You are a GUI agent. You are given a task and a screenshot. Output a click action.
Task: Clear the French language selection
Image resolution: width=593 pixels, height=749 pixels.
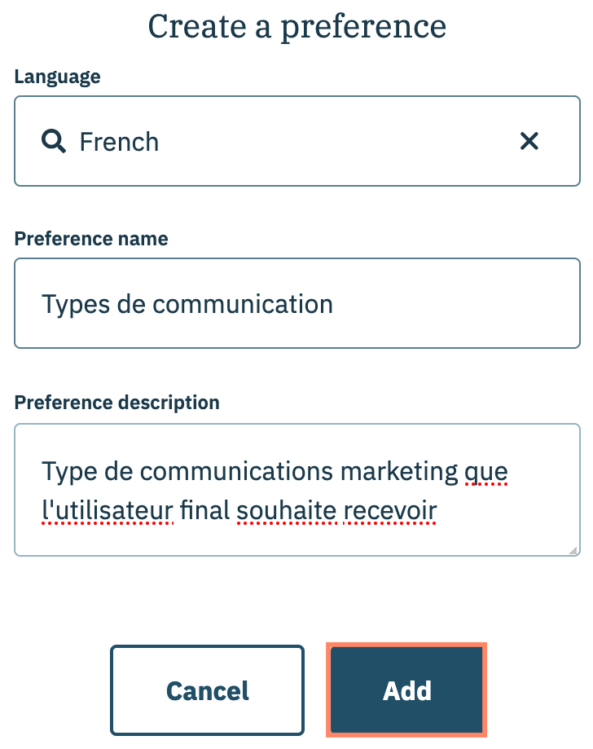click(529, 142)
